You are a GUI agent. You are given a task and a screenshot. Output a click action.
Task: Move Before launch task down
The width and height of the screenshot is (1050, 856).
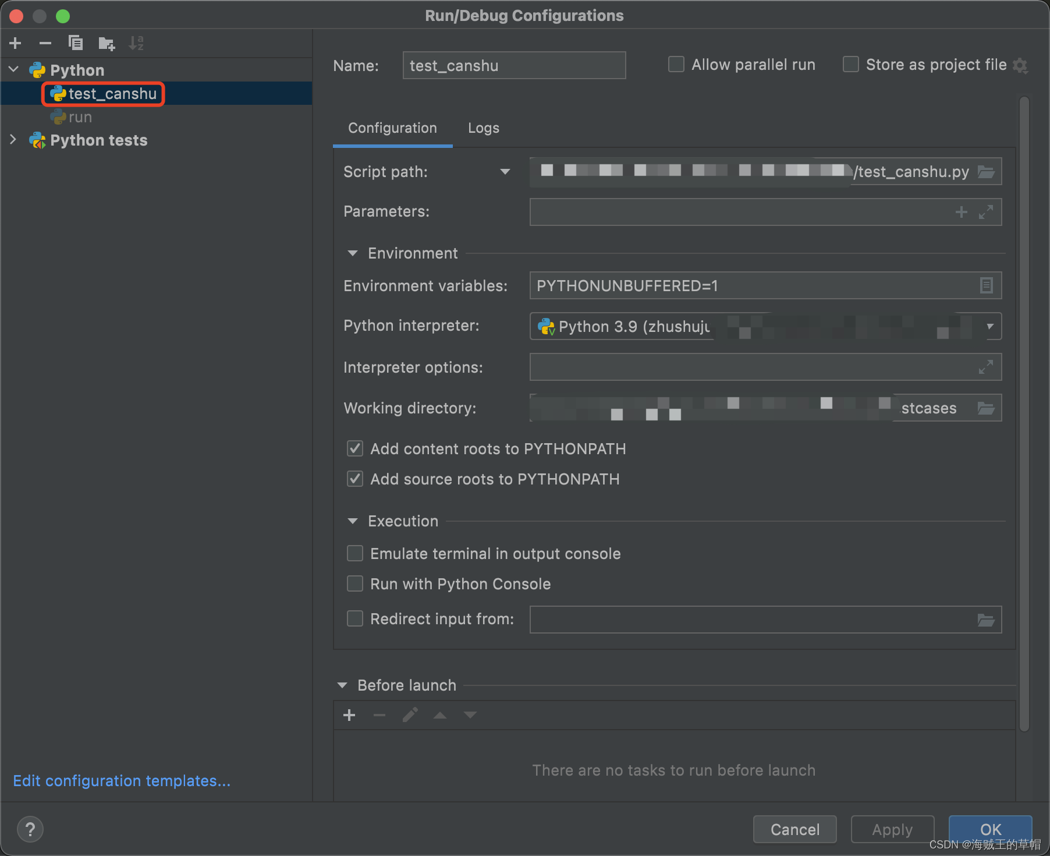coord(470,715)
